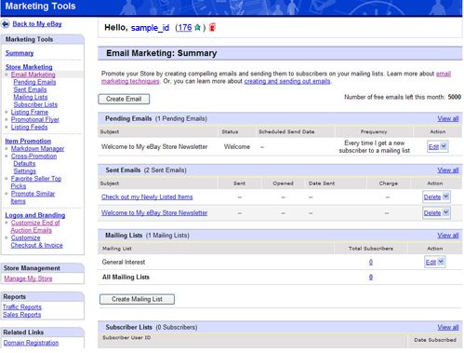This screenshot has width=464, height=353.
Task: Open the Manage My Store link
Action: [x=28, y=278]
